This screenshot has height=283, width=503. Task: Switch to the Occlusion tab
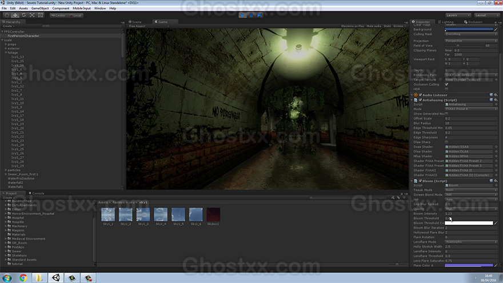pos(473,22)
